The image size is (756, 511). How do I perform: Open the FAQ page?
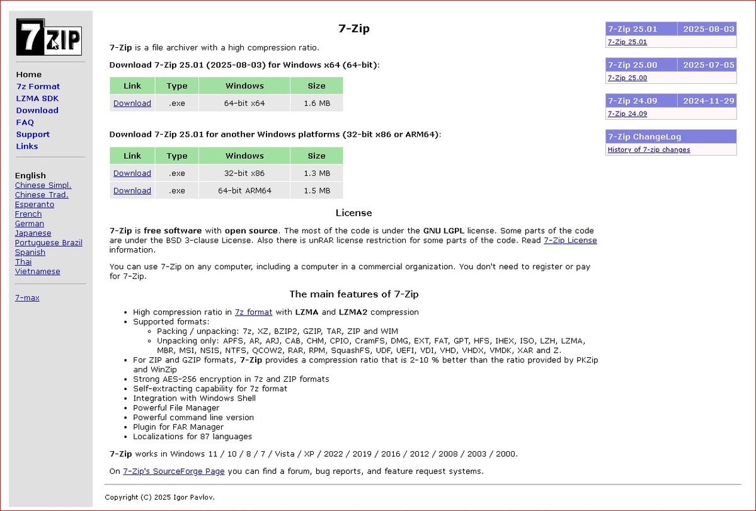point(25,122)
